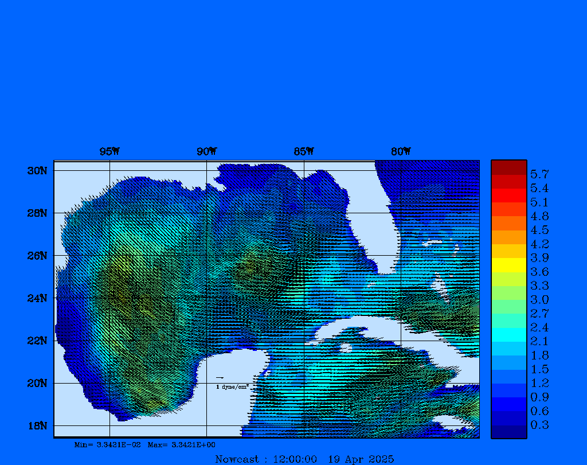
Task: Click the 95W longitude label
Action: pos(109,151)
